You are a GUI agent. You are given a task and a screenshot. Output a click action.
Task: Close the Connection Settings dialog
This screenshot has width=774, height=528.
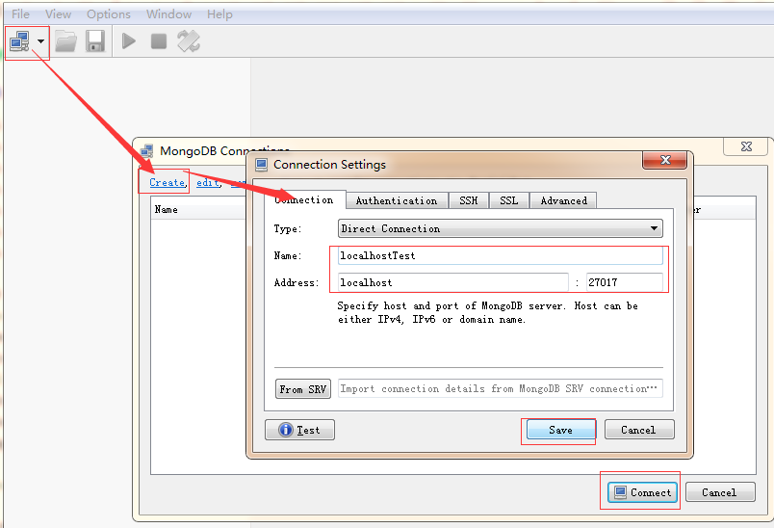pos(665,160)
